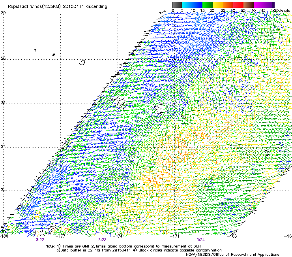Click the '10' legend scale label
Viewport: 292px width, 257px height.
tap(193, 10)
